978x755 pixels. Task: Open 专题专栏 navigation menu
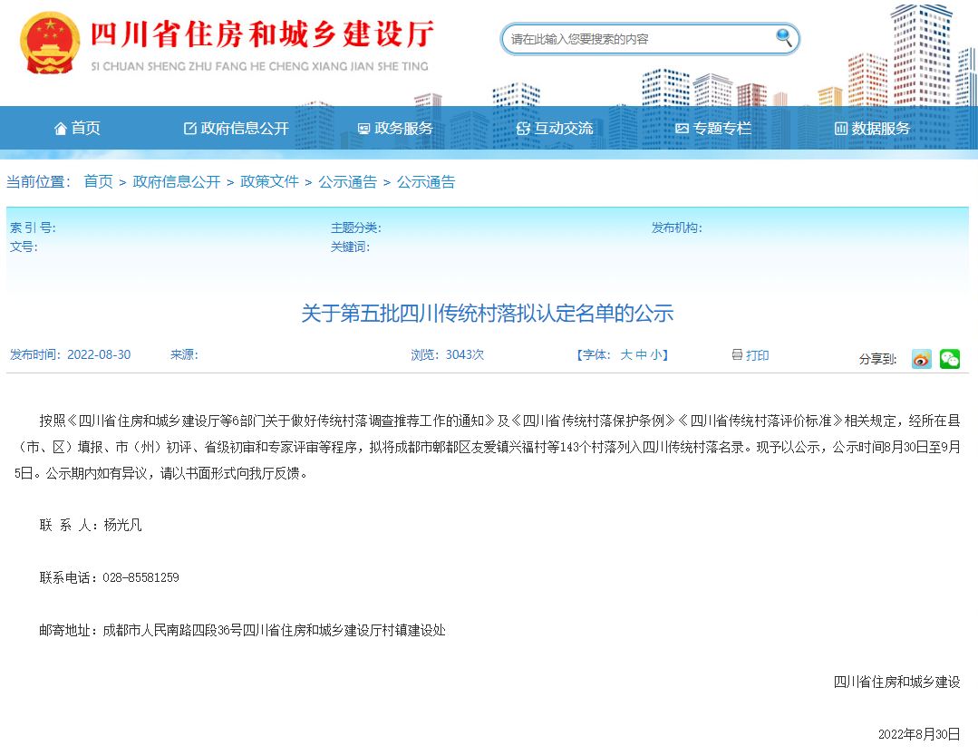(x=713, y=129)
